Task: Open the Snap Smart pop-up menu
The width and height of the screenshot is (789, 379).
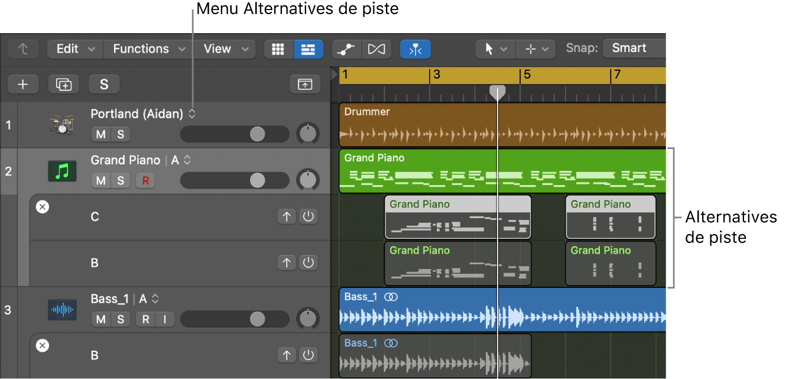Action: pos(634,48)
